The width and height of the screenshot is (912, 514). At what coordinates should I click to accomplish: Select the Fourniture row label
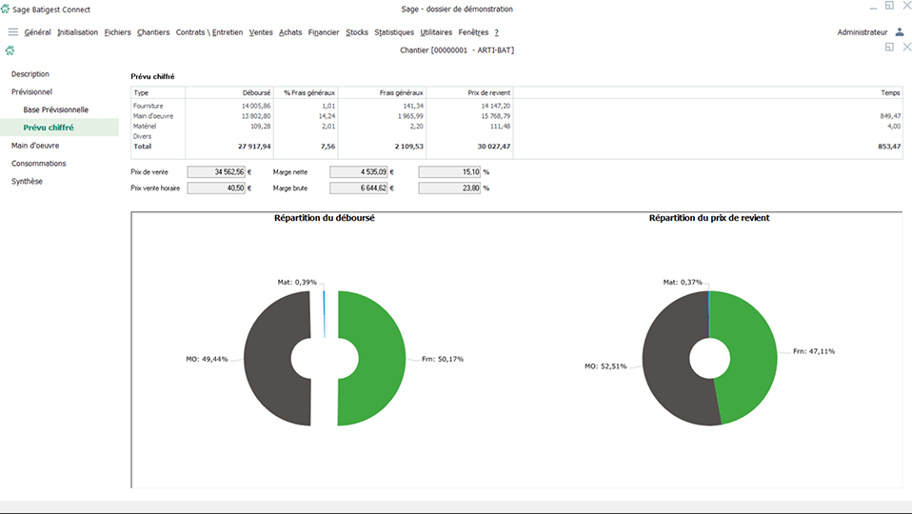click(x=149, y=106)
